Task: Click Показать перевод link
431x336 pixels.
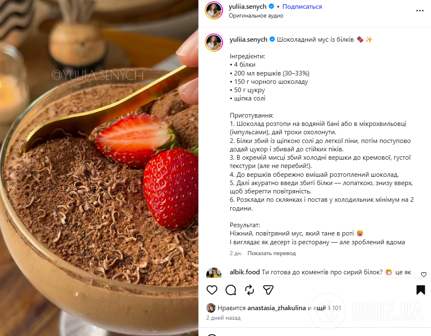Action: click(x=271, y=253)
